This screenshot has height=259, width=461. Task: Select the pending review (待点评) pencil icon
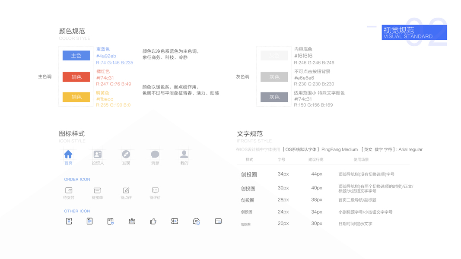[126, 190]
